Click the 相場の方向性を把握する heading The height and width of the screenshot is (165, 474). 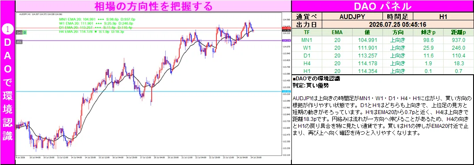(153, 6)
